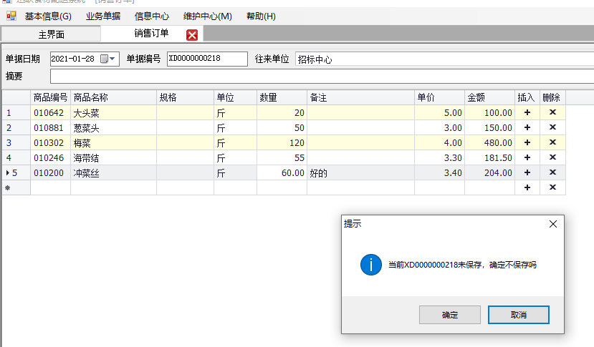Delete the 葱菜头 row
This screenshot has height=347, width=594.
pos(552,127)
